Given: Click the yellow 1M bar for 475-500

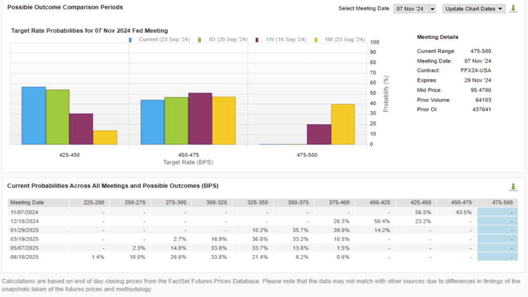Looking at the screenshot, I should (343, 124).
